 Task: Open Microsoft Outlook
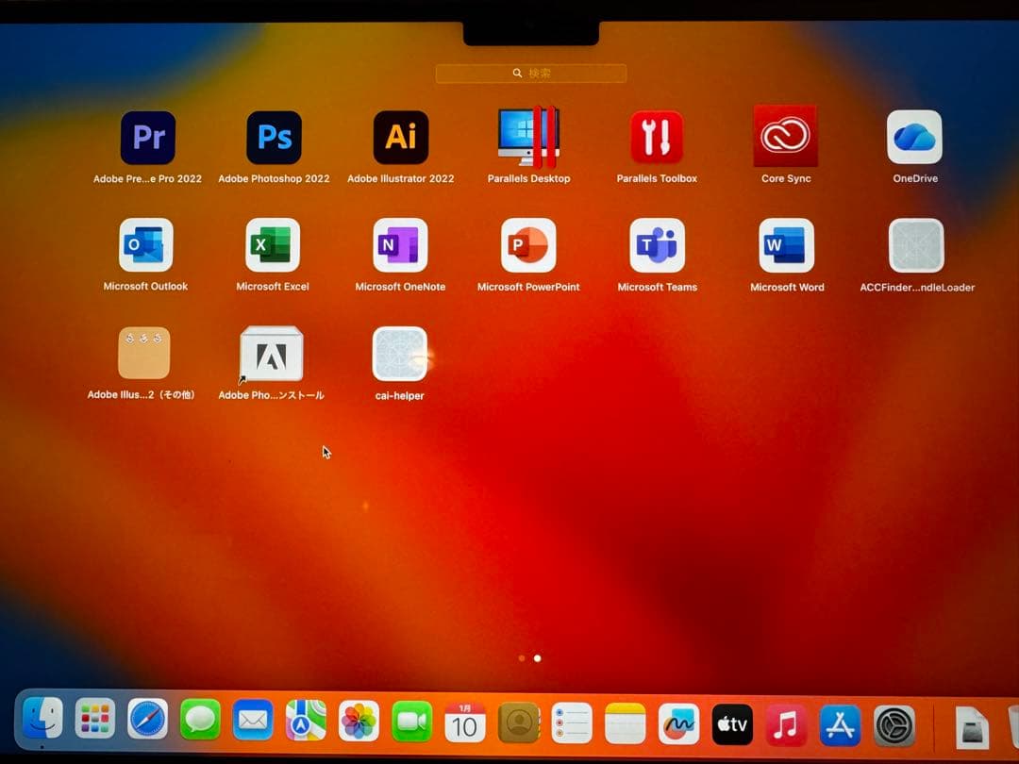[x=146, y=245]
